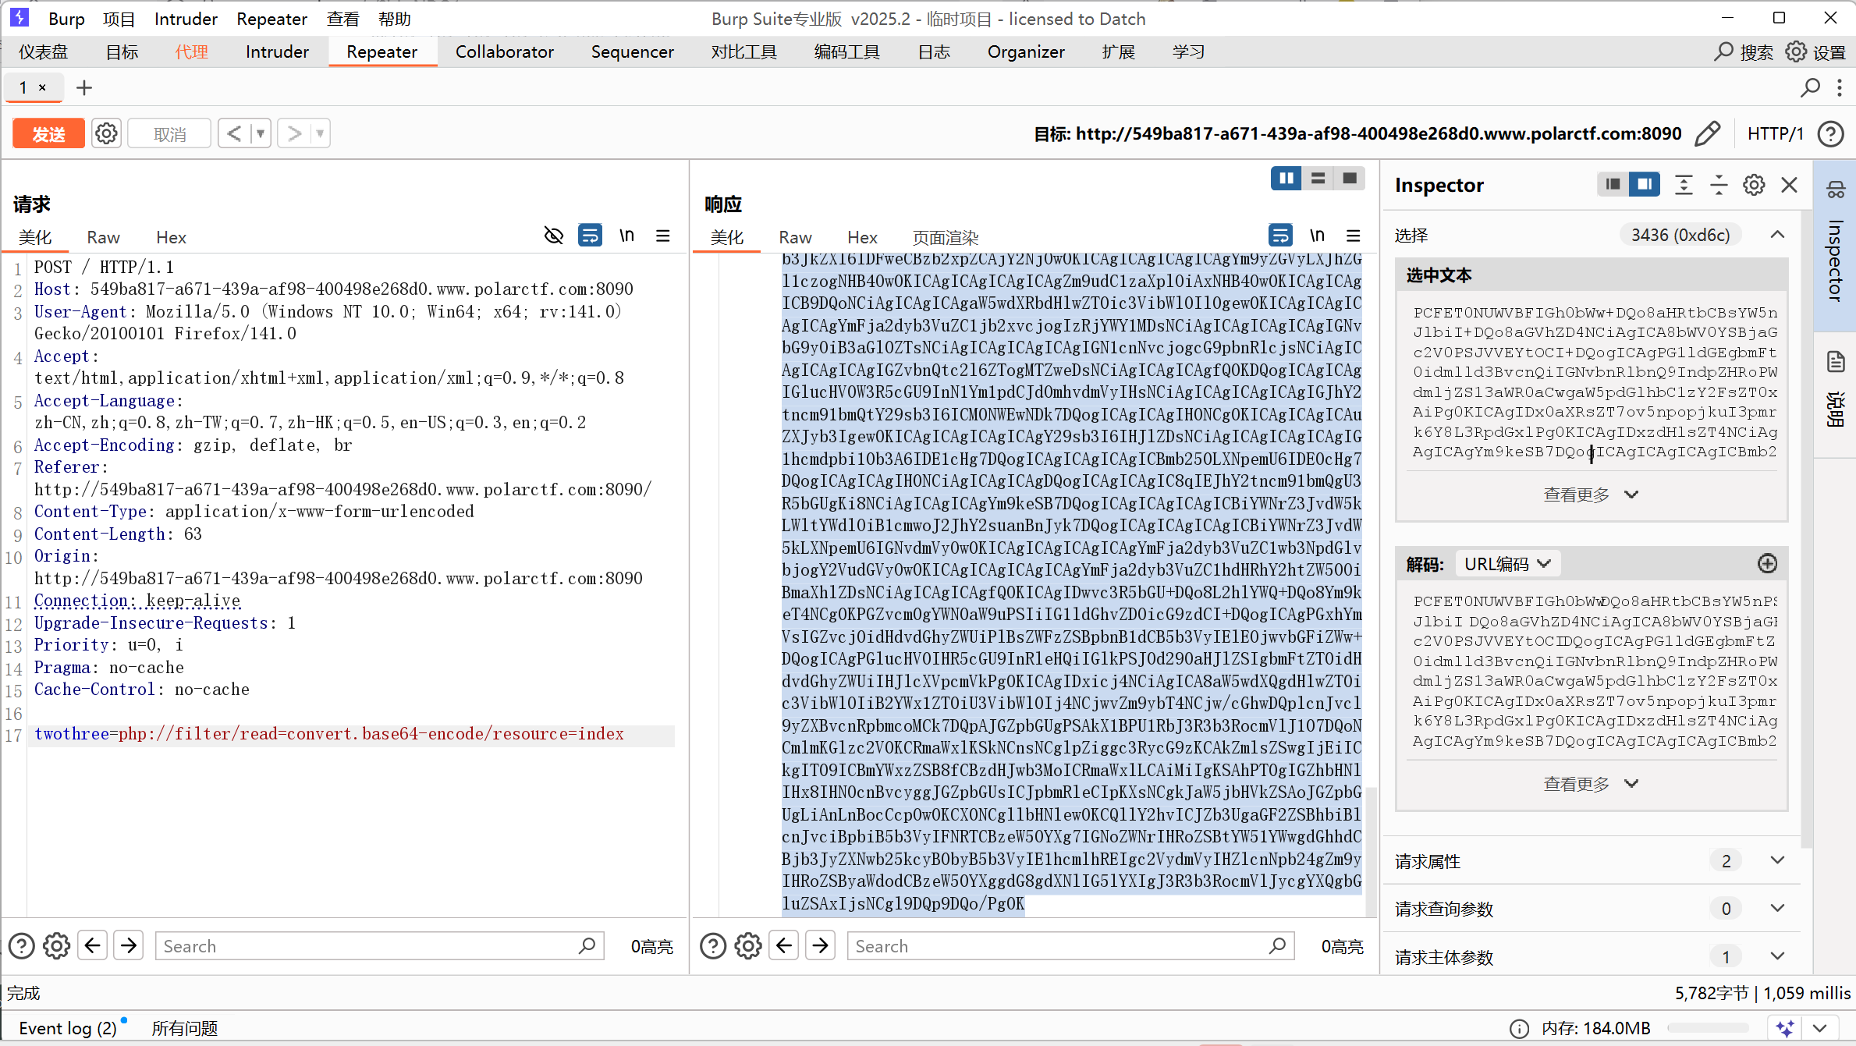Click the pencil icon to edit target
The width and height of the screenshot is (1856, 1046).
1707,133
